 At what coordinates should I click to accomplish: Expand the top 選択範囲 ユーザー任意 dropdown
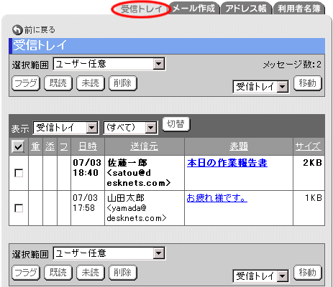tap(109, 64)
